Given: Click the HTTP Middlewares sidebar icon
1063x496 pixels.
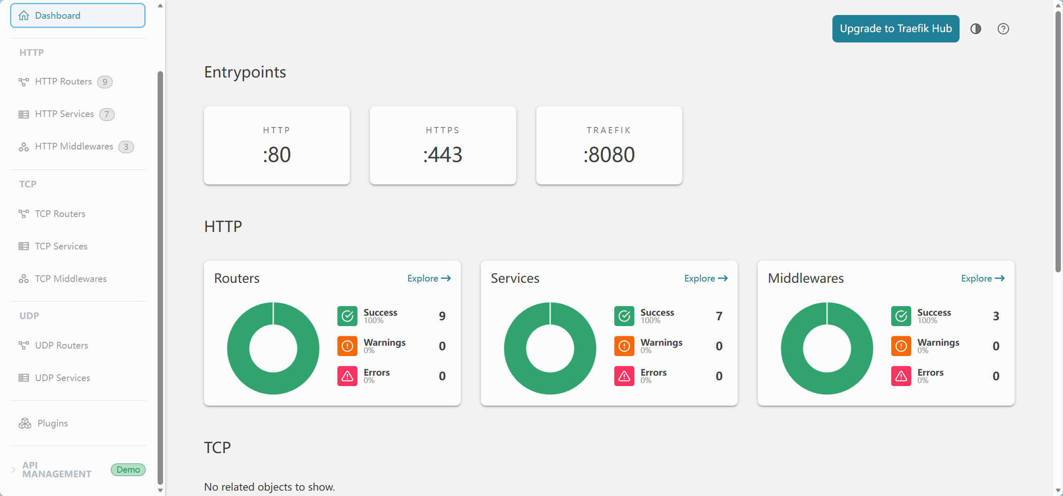Looking at the screenshot, I should tap(24, 147).
